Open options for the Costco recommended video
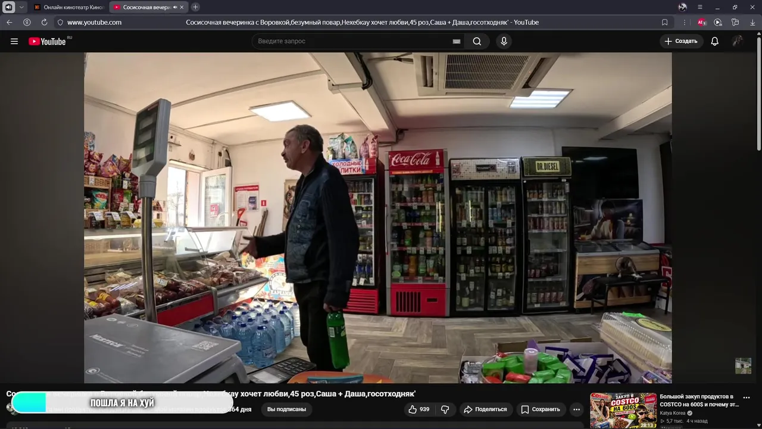This screenshot has height=429, width=762. tap(747, 397)
